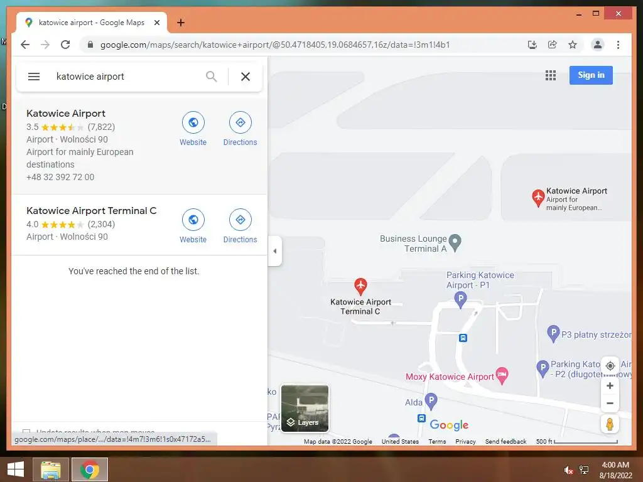Click the Sign in button
643x482 pixels.
pyautogui.click(x=591, y=75)
